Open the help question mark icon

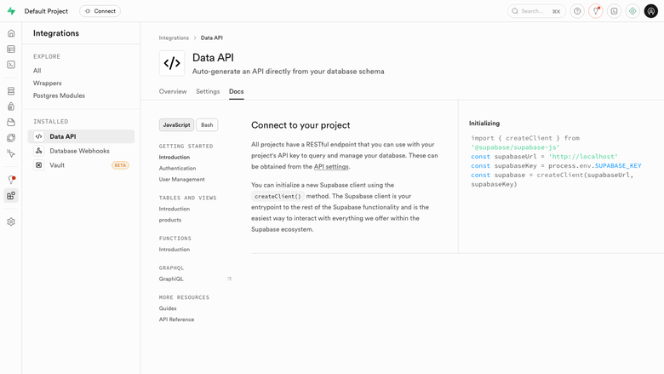coord(577,11)
